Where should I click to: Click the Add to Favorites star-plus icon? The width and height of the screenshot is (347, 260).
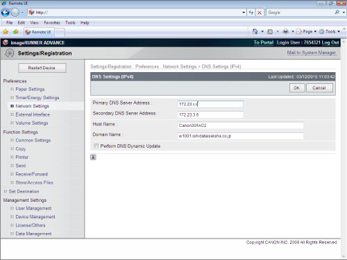point(15,32)
